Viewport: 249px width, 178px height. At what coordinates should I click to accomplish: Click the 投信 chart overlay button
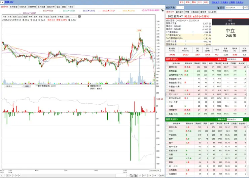click(x=15, y=16)
